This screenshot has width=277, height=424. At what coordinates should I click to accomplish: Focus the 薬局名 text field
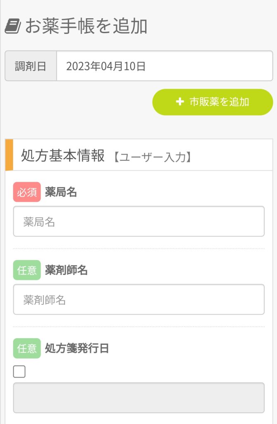[x=138, y=222]
